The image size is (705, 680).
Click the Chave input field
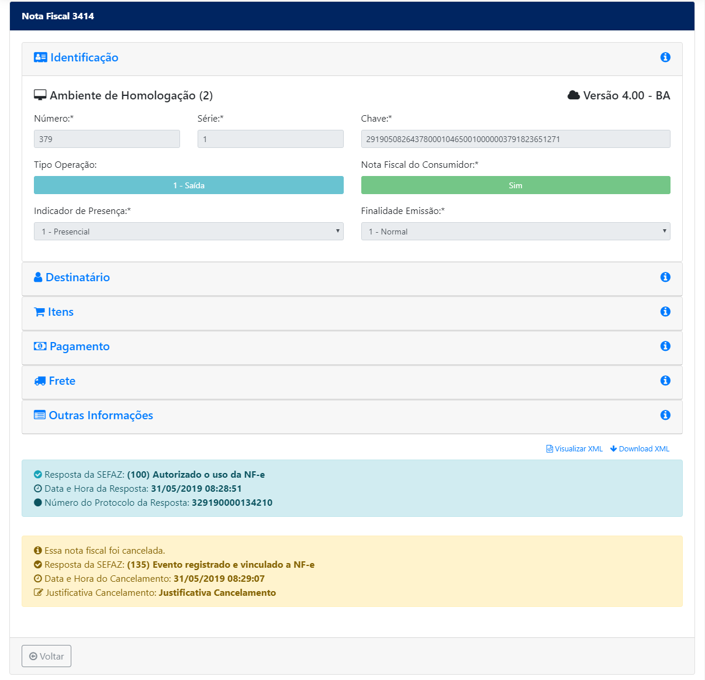(515, 139)
